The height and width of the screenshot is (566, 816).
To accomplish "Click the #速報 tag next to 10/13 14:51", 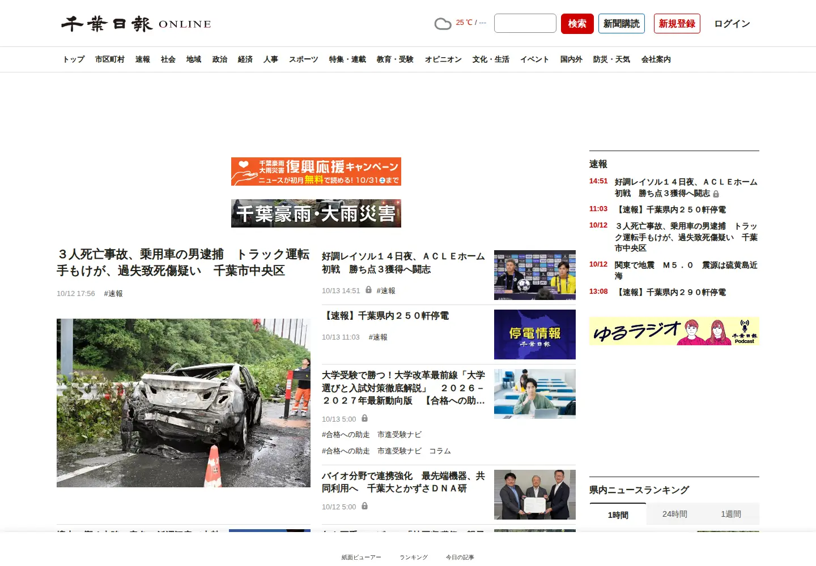I will pyautogui.click(x=386, y=290).
